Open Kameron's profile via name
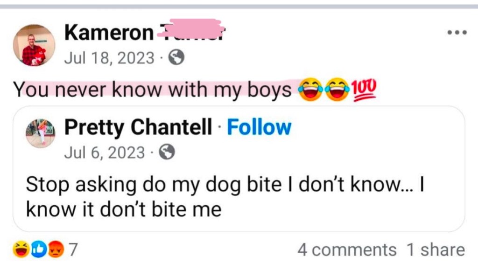The image size is (478, 263). pyautogui.click(x=109, y=33)
